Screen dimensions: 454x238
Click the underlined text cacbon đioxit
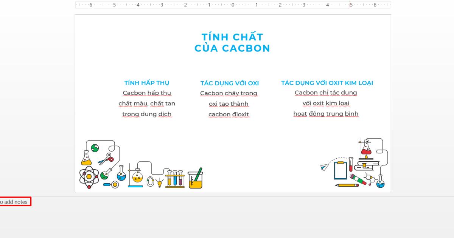[x=229, y=114]
